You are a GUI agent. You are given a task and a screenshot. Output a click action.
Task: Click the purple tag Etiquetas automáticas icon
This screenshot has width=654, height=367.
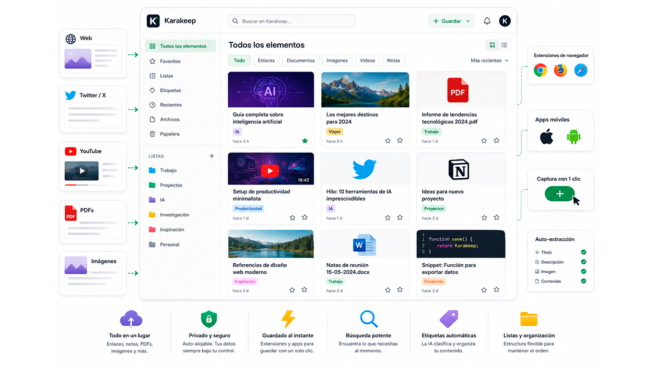point(449,319)
